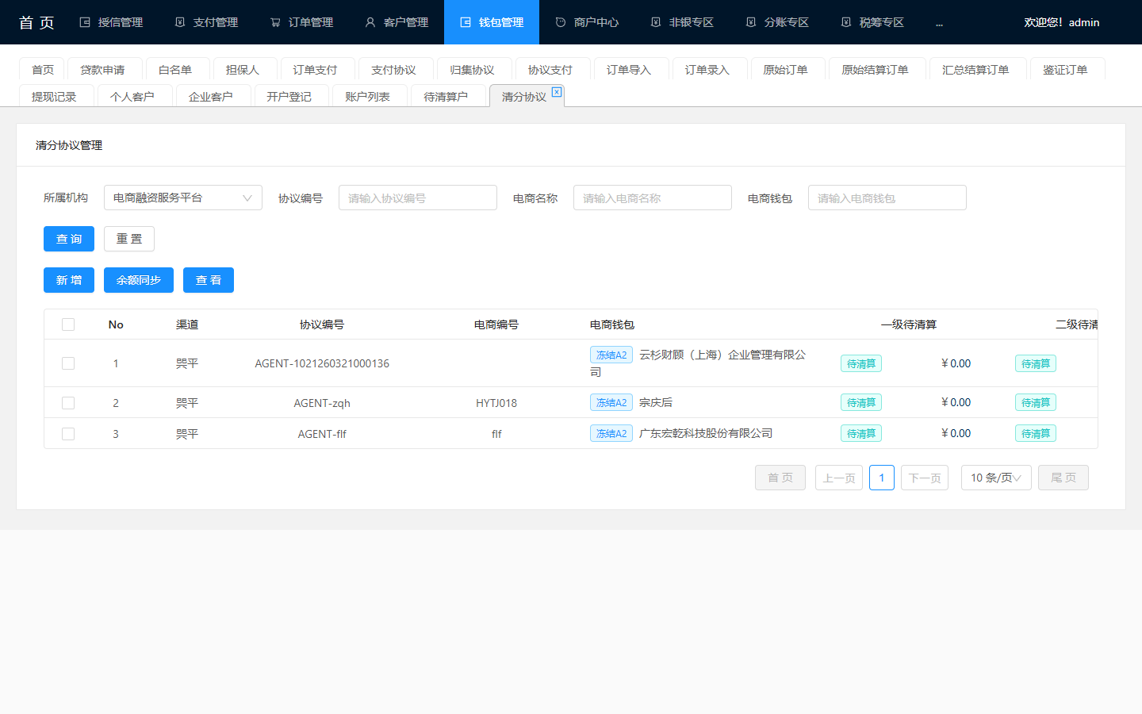1142x714 pixels.
Task: Click the 非银专区 menu icon
Action: click(x=656, y=22)
